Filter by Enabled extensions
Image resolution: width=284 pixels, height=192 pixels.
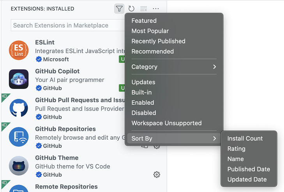(143, 102)
